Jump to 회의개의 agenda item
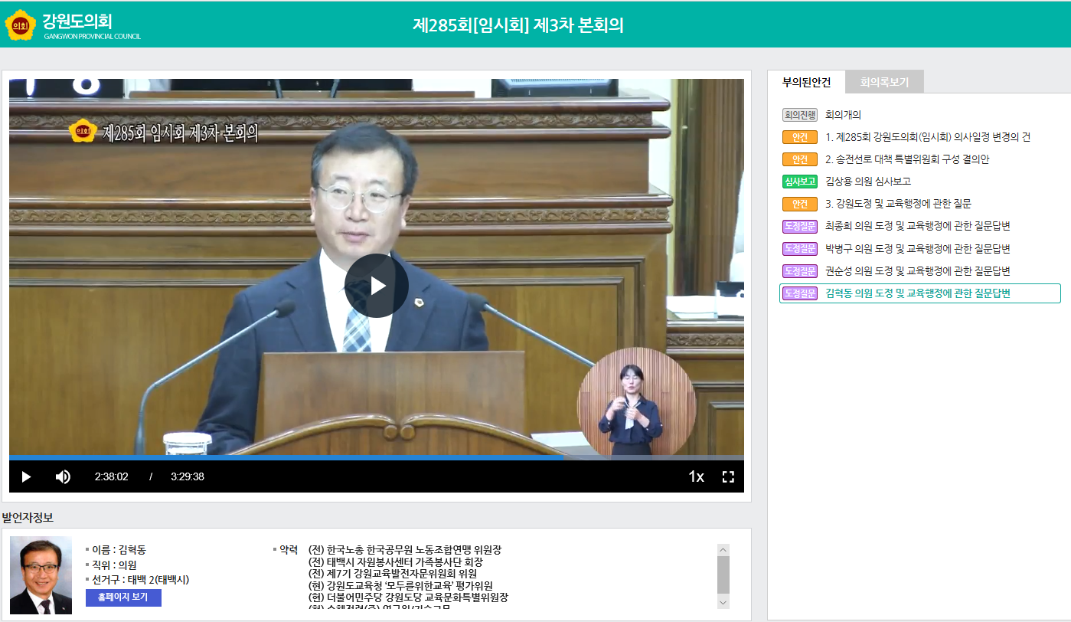 coord(843,115)
